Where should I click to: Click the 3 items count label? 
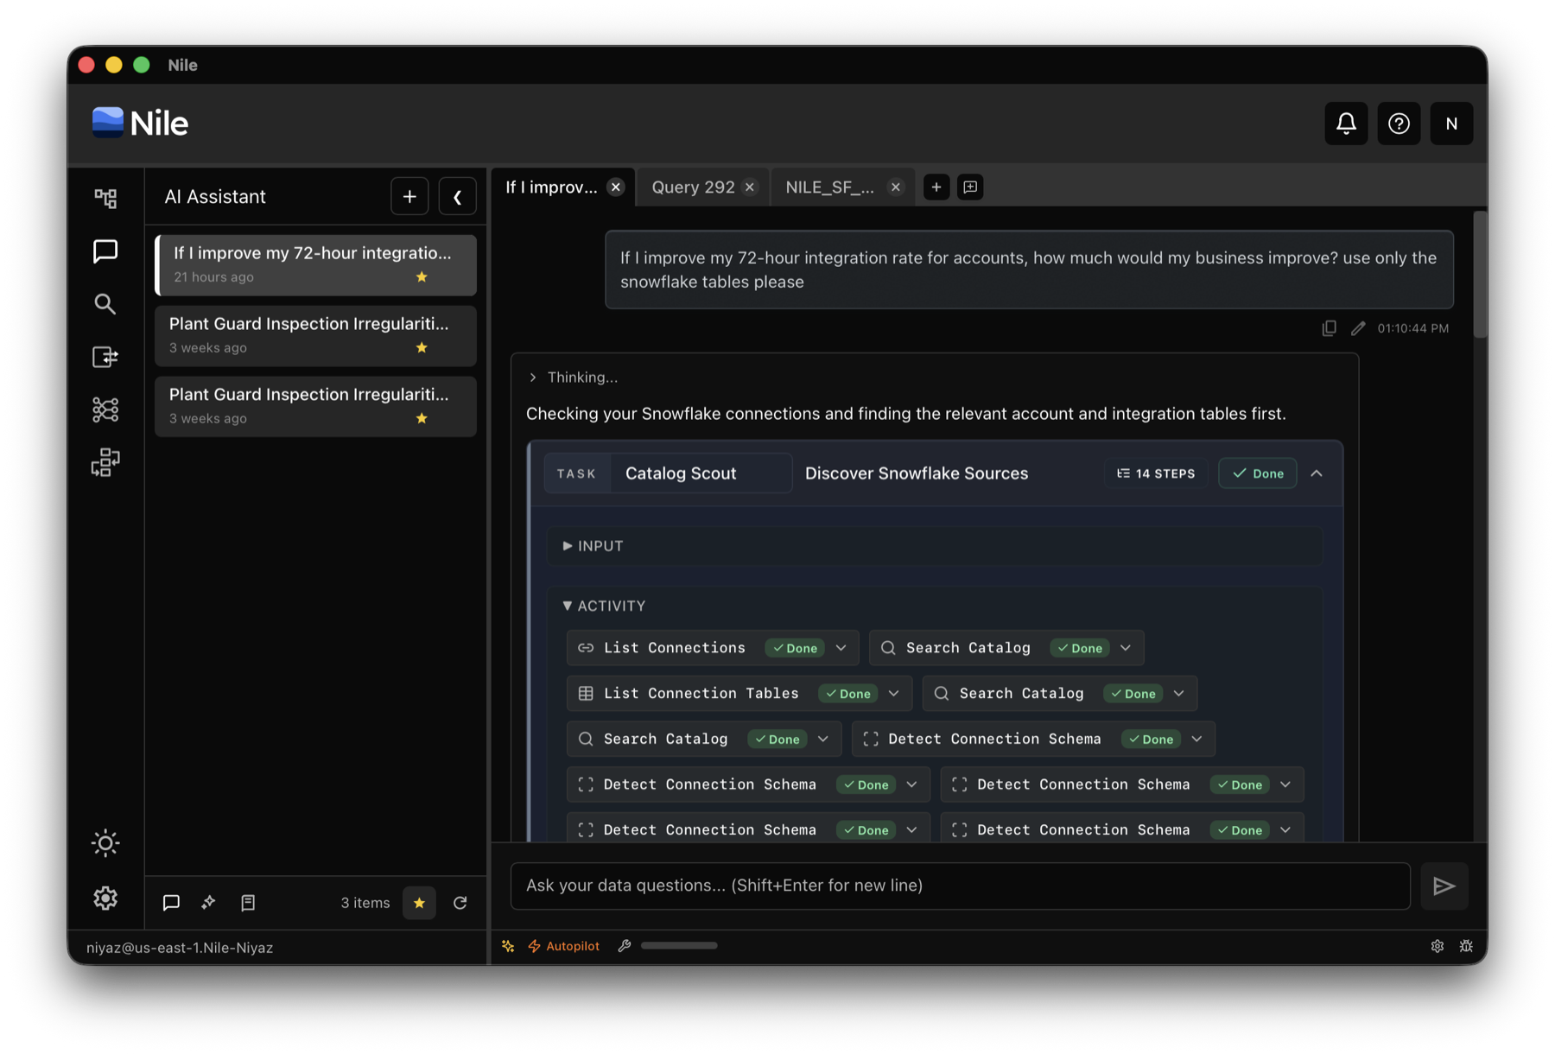click(365, 903)
